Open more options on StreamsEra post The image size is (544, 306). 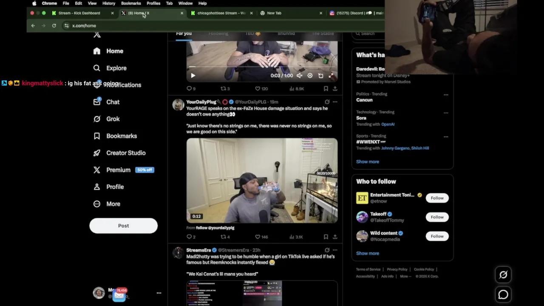[335, 250]
